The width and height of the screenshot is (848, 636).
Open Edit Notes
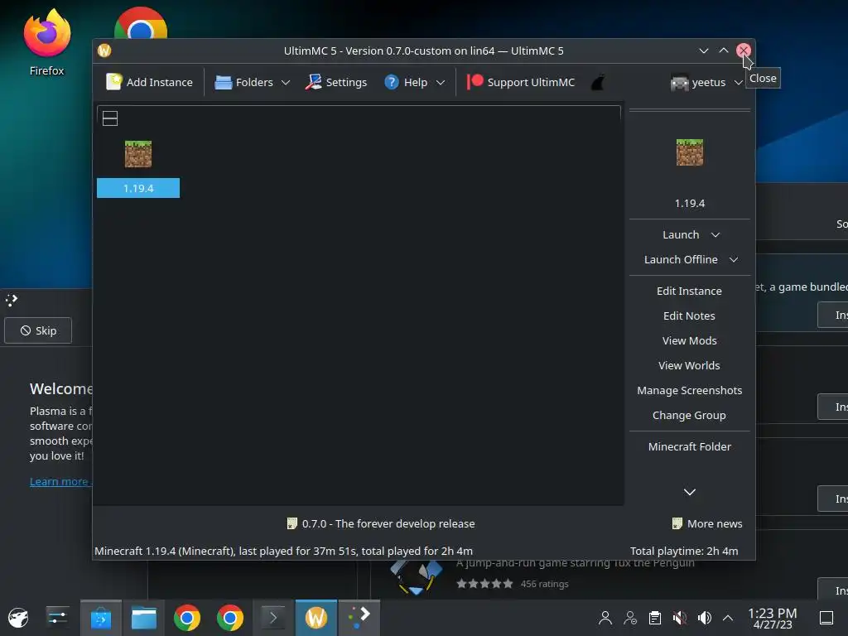[690, 316]
